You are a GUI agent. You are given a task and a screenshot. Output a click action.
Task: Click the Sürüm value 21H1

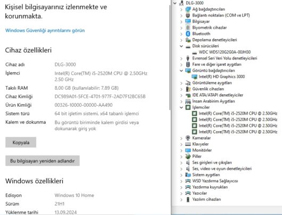[60, 204]
